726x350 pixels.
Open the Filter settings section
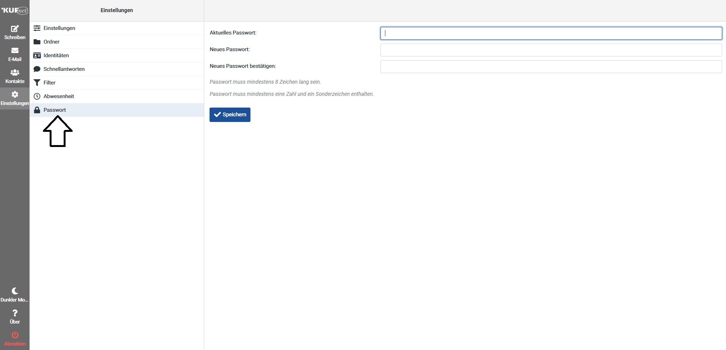49,83
